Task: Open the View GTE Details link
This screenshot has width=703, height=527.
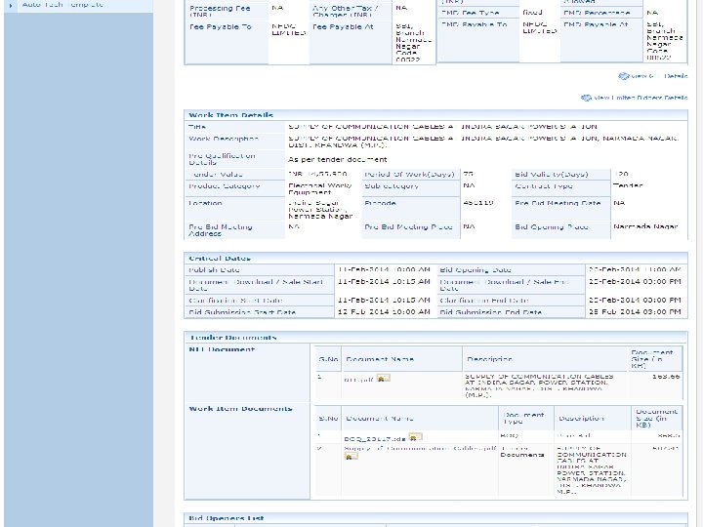Action: click(659, 76)
